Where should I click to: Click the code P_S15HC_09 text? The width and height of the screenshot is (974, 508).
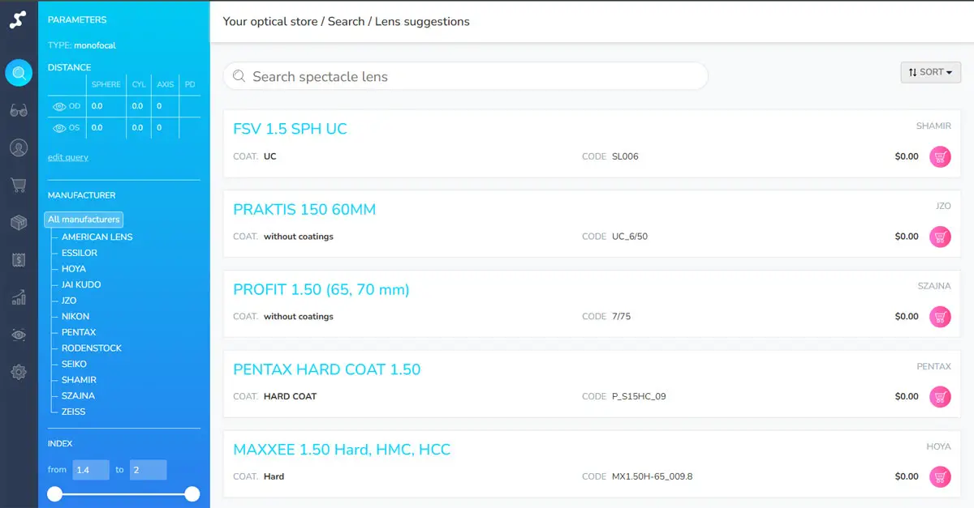pyautogui.click(x=639, y=397)
